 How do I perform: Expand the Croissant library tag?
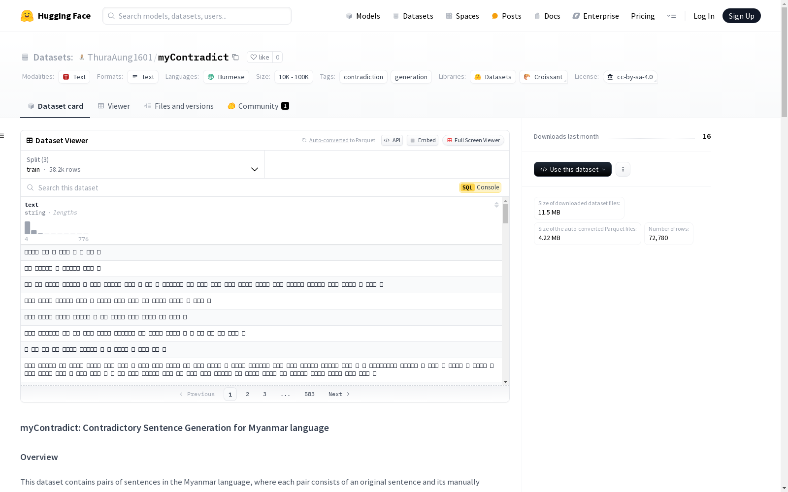pyautogui.click(x=543, y=77)
